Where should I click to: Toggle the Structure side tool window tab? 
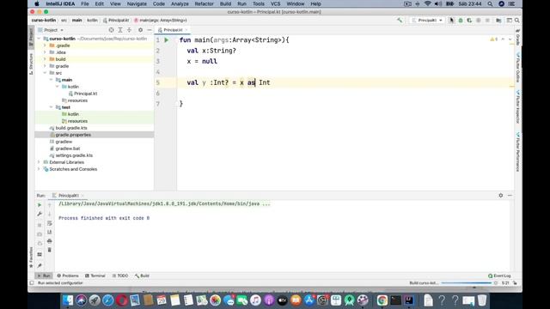pos(31,64)
